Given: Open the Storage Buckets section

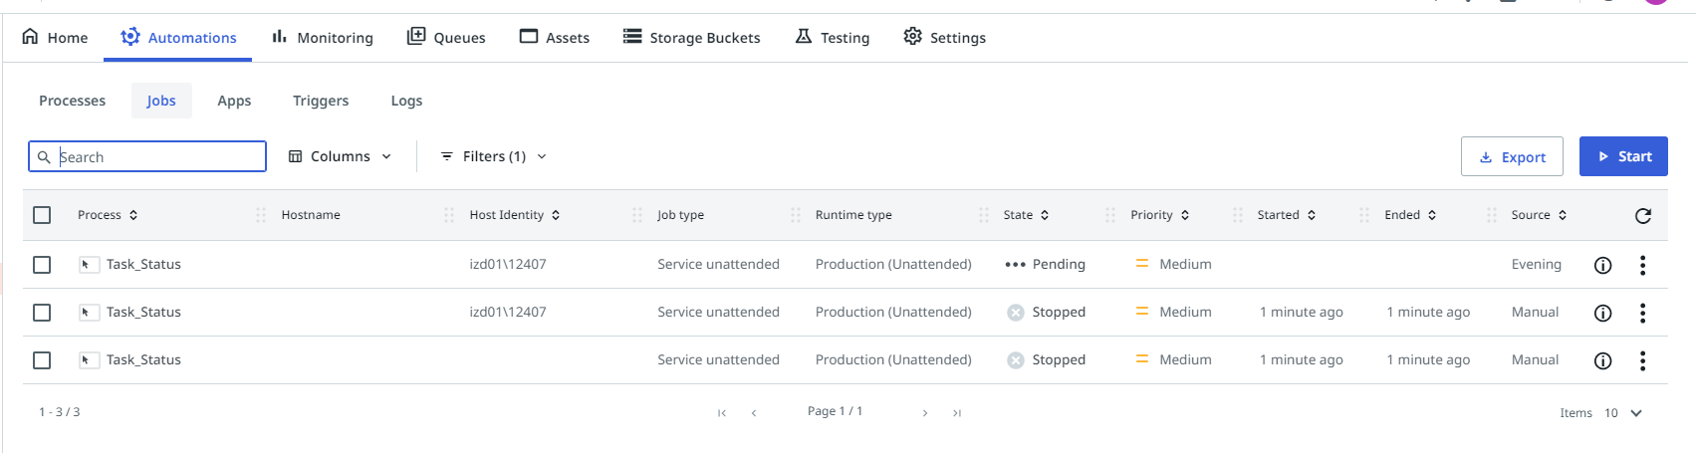Looking at the screenshot, I should 692,38.
